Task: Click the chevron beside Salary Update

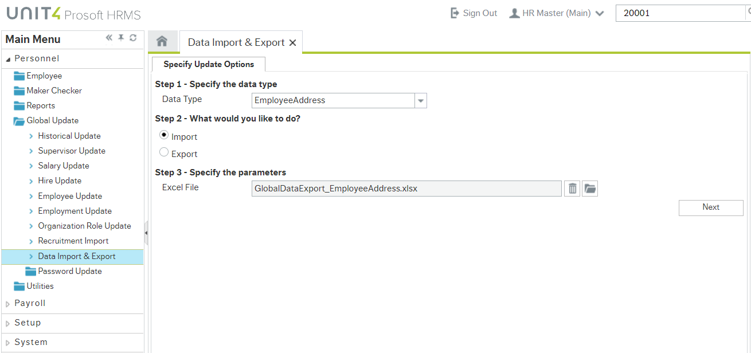Action: pos(31,166)
